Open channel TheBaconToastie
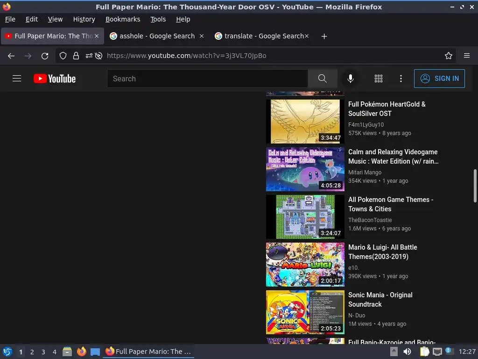The height and width of the screenshot is (359, 478). click(370, 220)
